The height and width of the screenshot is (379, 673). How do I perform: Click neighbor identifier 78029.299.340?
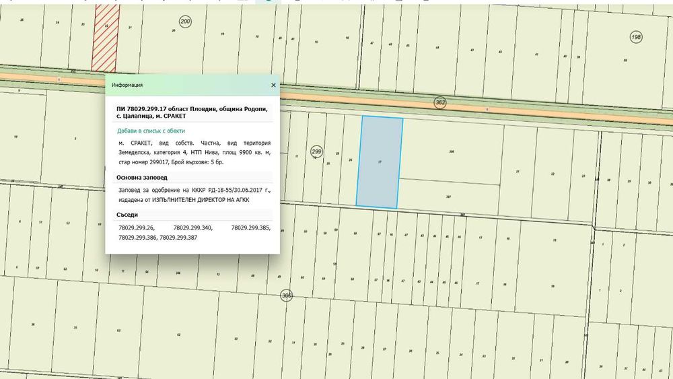click(192, 228)
